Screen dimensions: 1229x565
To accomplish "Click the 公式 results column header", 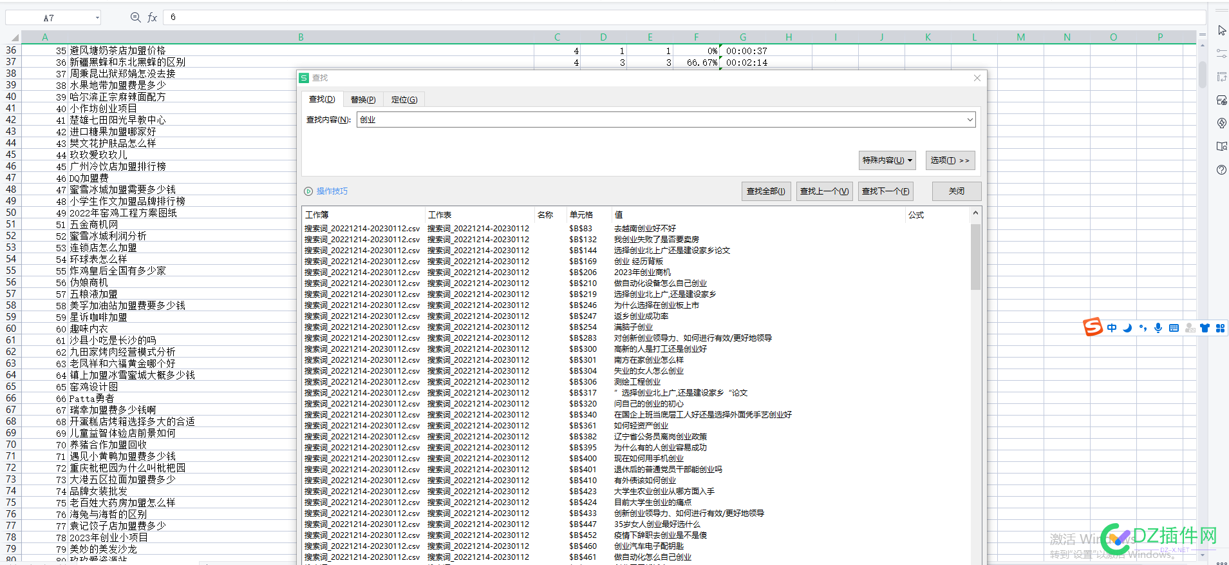I will tap(937, 215).
